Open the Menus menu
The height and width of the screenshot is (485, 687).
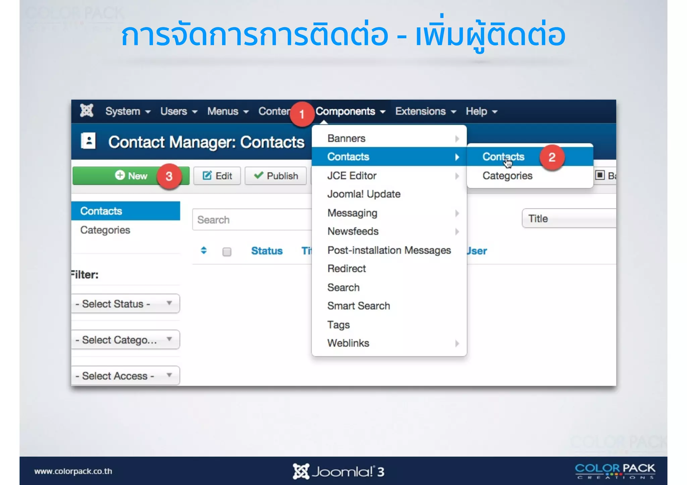[228, 111]
